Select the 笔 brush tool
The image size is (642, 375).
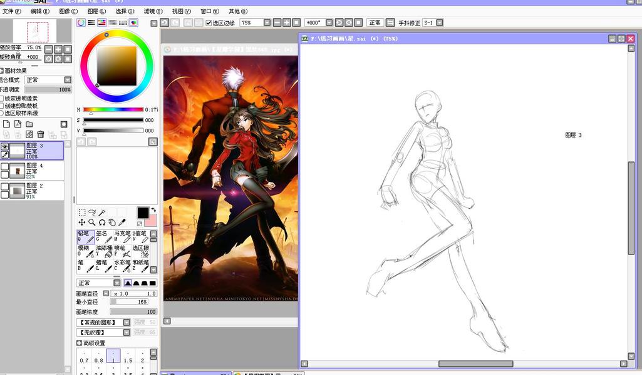tap(86, 266)
